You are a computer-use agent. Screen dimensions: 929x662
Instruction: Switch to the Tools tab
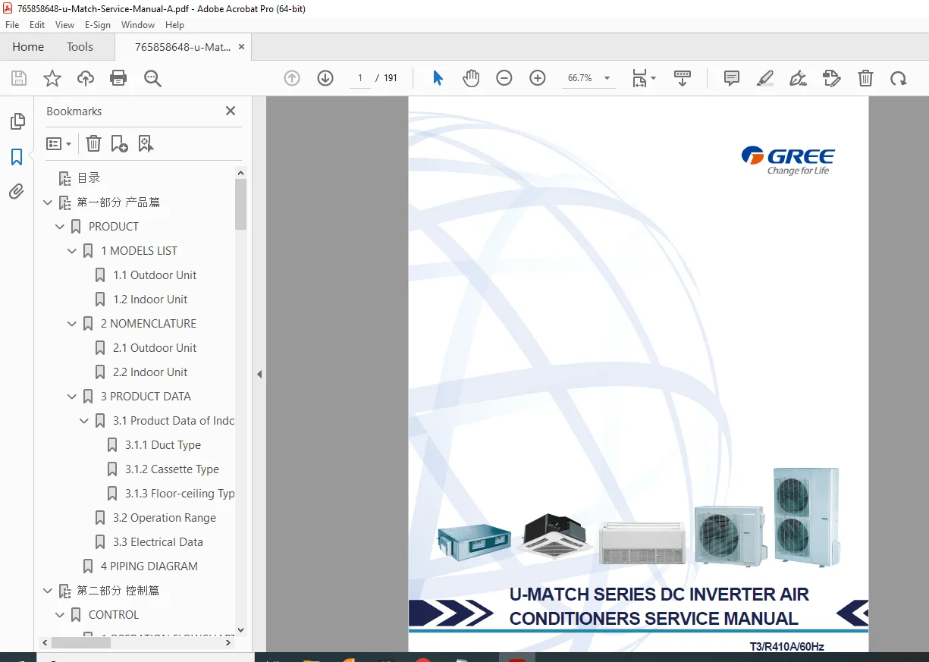point(80,47)
